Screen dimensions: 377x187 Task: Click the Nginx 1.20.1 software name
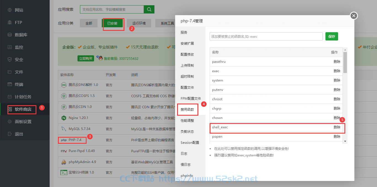coord(78,118)
